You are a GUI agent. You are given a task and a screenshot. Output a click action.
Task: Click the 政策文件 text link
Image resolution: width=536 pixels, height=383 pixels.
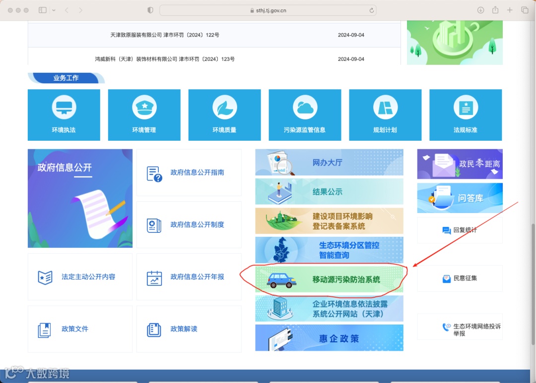point(75,328)
